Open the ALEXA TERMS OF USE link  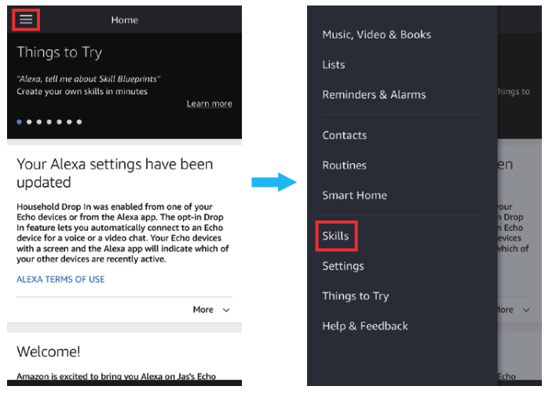tap(60, 279)
